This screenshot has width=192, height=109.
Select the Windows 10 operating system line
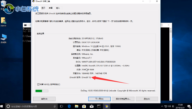(x=101, y=46)
